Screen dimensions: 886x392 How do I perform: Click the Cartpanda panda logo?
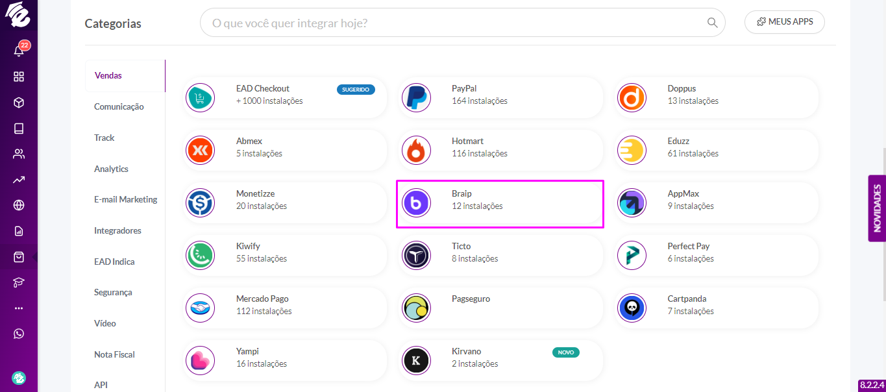(632, 308)
